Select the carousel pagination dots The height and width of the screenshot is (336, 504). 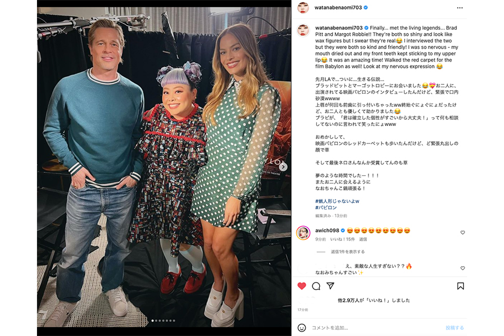coord(164,320)
